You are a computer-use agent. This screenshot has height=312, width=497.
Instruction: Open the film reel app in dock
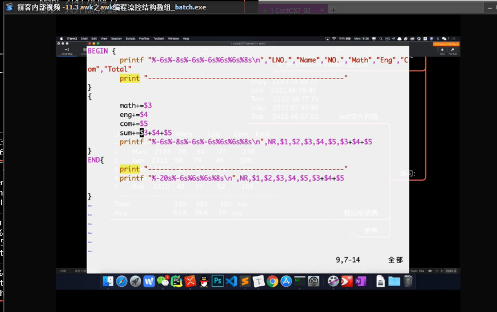tap(333, 281)
